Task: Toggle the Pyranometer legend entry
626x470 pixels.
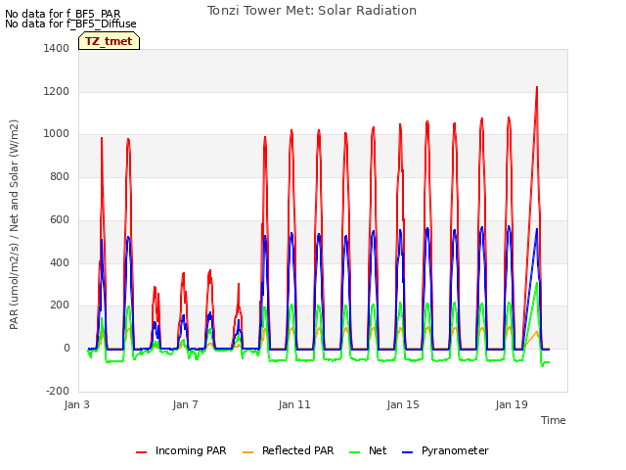Action: tap(445, 450)
